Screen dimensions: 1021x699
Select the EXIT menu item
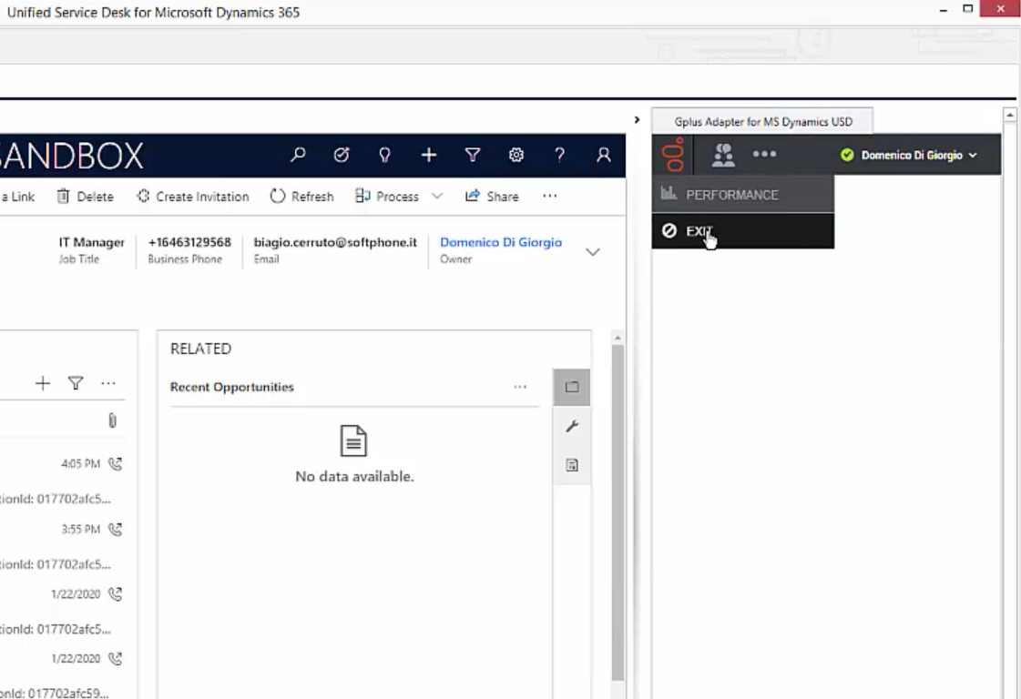(x=742, y=230)
